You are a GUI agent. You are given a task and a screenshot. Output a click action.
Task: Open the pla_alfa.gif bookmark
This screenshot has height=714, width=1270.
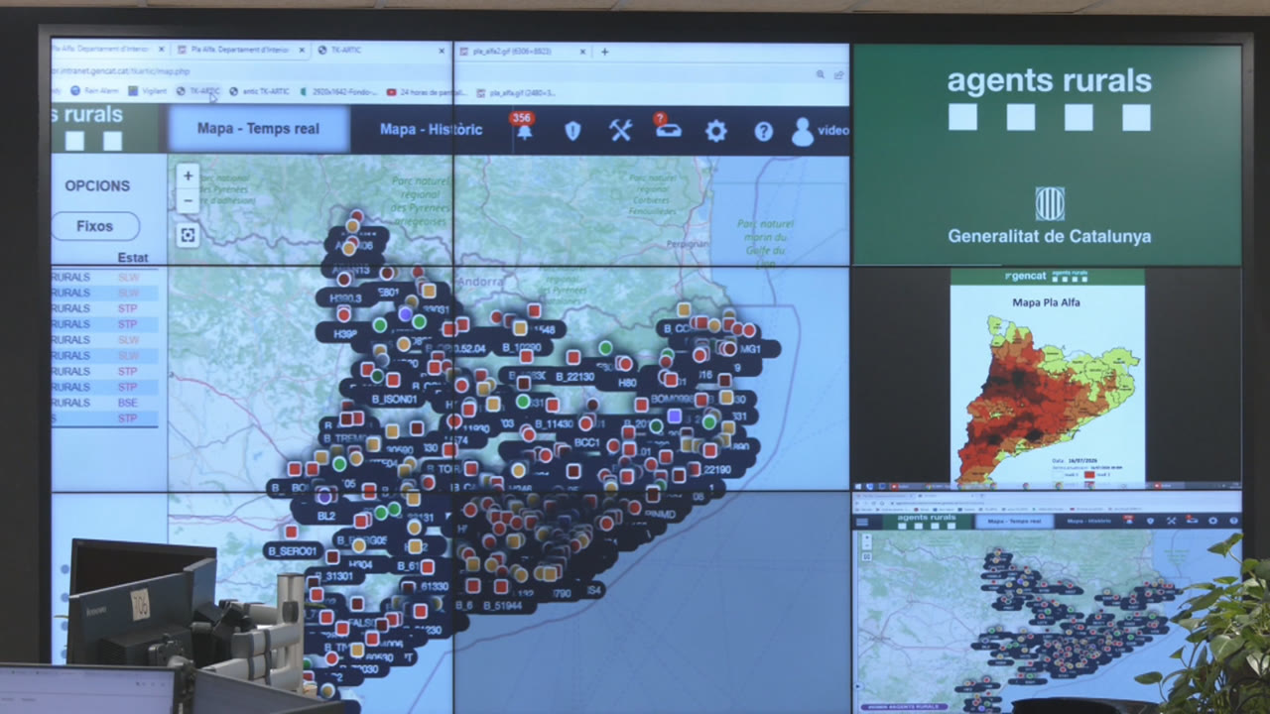(517, 93)
